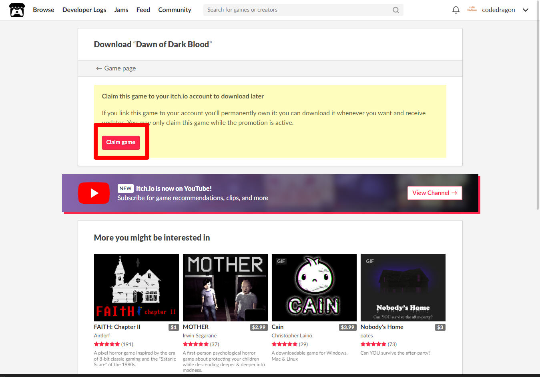Click 'More you might be interested in' heading
This screenshot has height=377, width=540.
pos(152,238)
